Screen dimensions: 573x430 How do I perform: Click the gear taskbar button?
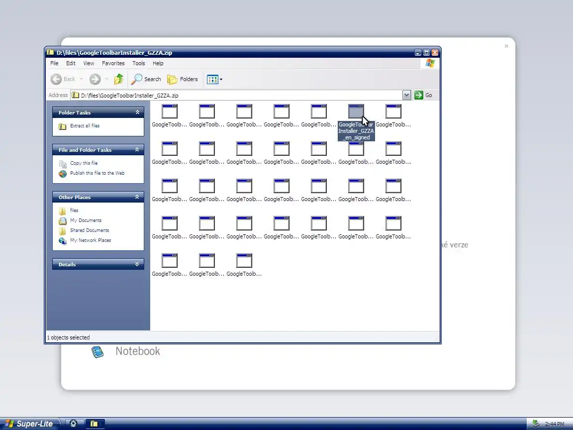tap(74, 424)
